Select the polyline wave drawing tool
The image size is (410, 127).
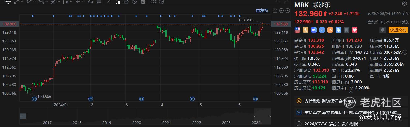(41, 2)
